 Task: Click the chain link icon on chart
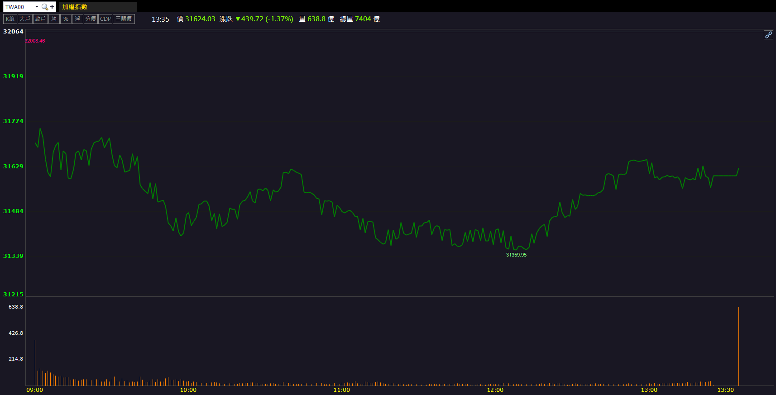pyautogui.click(x=768, y=35)
